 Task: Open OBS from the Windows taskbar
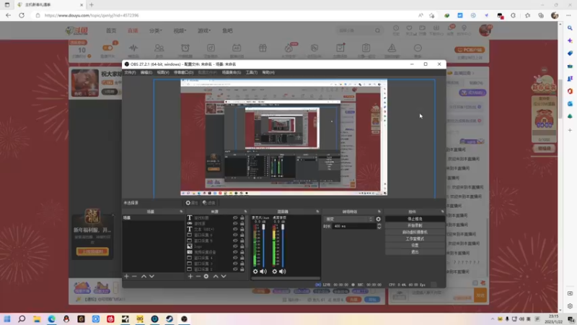tap(184, 318)
